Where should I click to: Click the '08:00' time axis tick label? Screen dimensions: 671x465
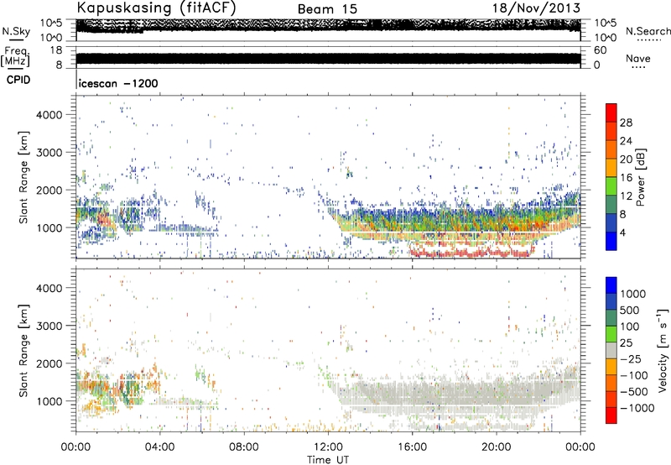244,447
